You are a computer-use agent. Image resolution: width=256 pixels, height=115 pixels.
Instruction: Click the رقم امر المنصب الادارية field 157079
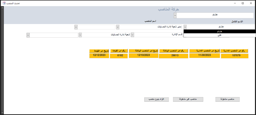(234, 56)
